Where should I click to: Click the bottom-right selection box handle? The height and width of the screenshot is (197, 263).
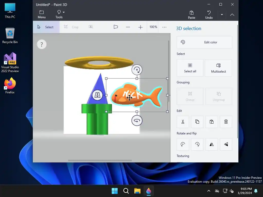tap(167, 112)
